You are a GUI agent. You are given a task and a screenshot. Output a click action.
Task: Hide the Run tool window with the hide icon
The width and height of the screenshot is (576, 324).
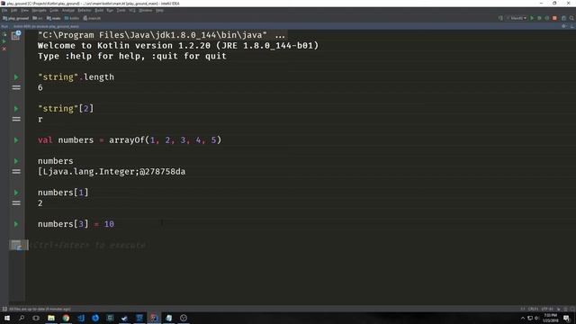(571, 26)
